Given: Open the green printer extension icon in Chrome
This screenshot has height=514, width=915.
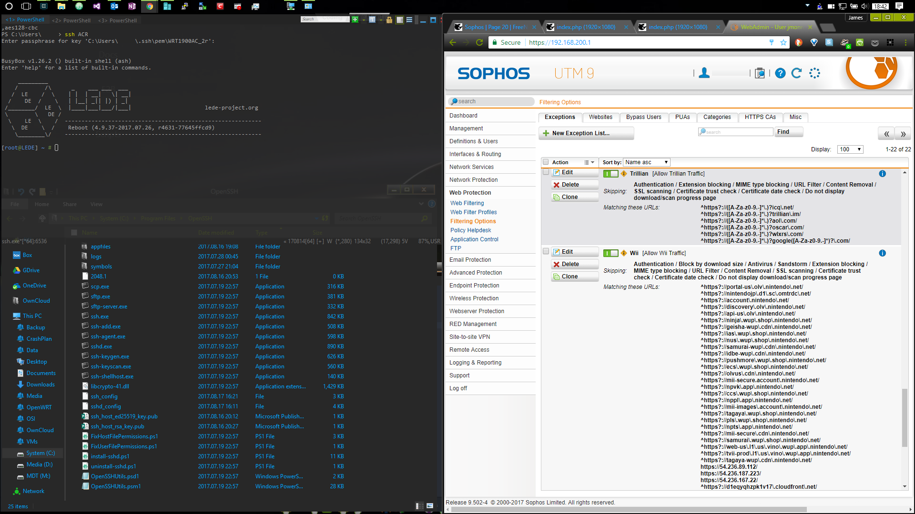Looking at the screenshot, I should 860,42.
